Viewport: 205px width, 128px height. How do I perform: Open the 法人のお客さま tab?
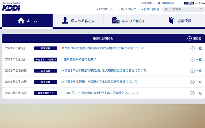(x=129, y=21)
